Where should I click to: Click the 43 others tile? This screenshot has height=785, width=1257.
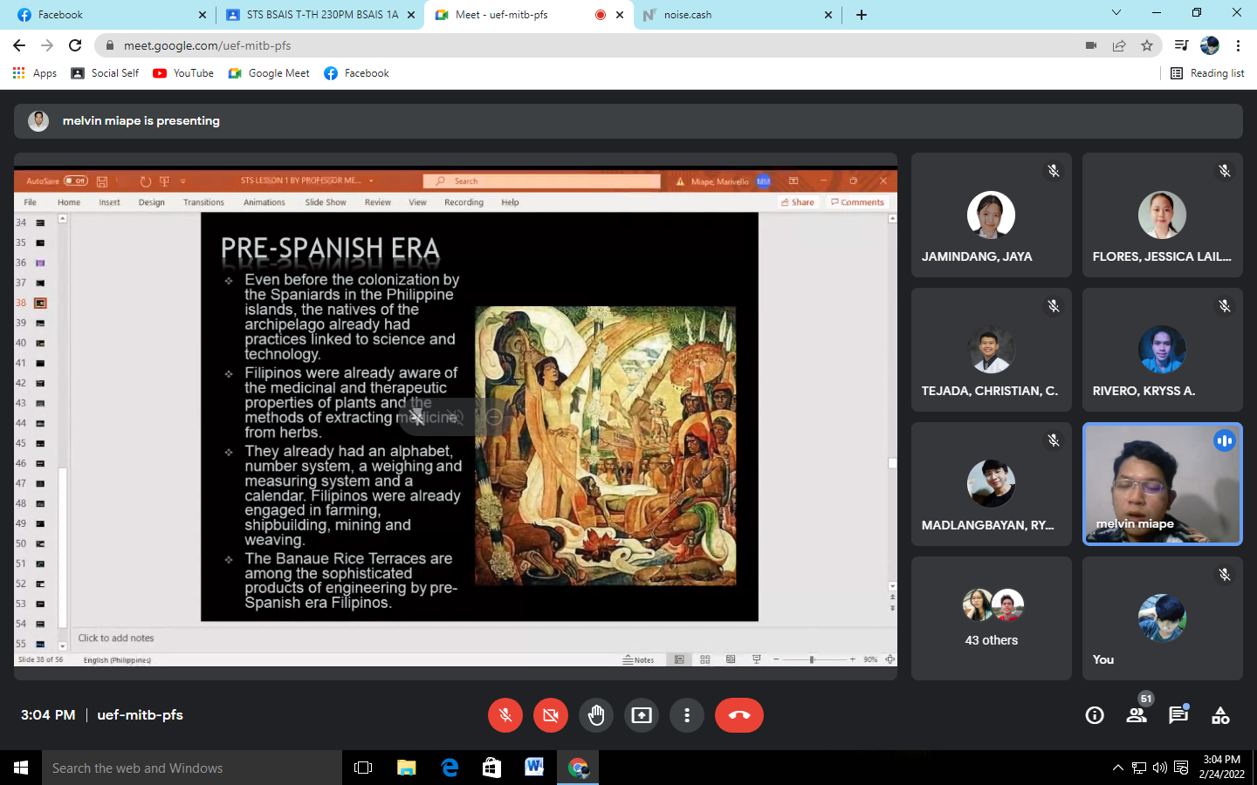coord(992,618)
